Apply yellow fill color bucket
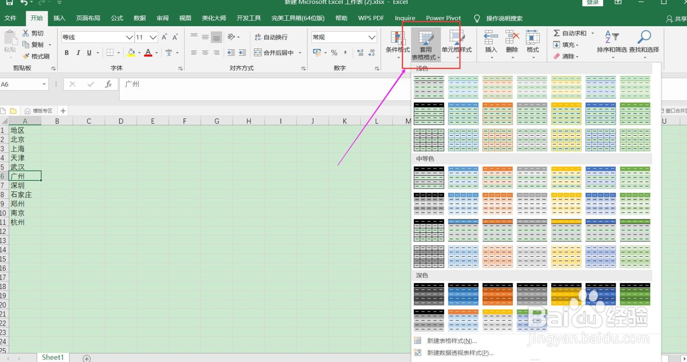687x362 pixels. tap(131, 53)
